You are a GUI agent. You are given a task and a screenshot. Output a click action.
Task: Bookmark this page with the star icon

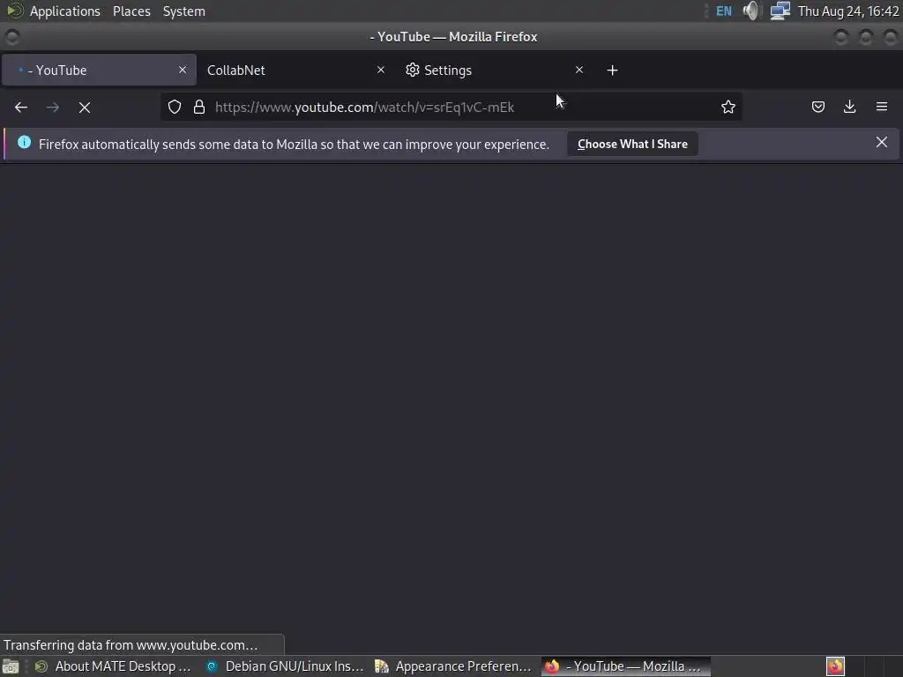pyautogui.click(x=728, y=107)
